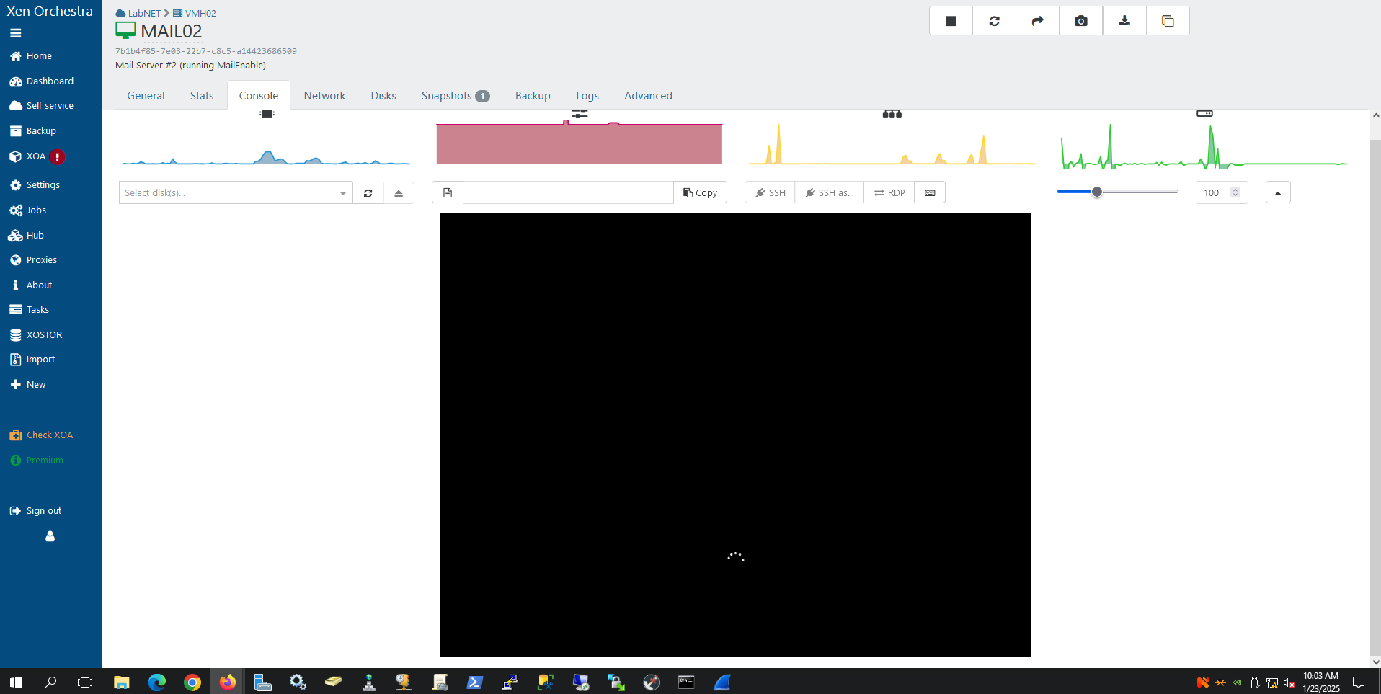Click the SSH as... button

coord(830,192)
